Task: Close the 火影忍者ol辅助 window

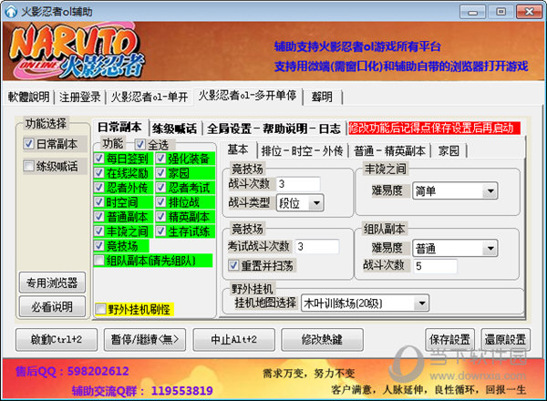Action: (529, 12)
